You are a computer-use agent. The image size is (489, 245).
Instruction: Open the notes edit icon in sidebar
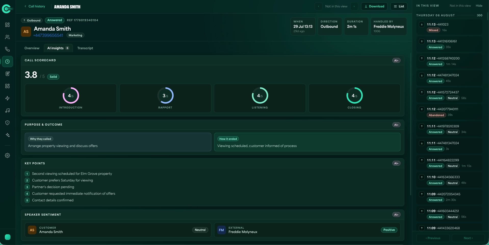(7, 74)
